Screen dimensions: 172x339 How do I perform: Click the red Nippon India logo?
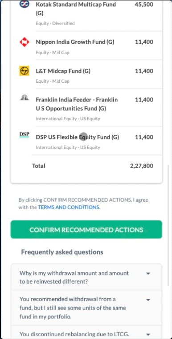24,42
